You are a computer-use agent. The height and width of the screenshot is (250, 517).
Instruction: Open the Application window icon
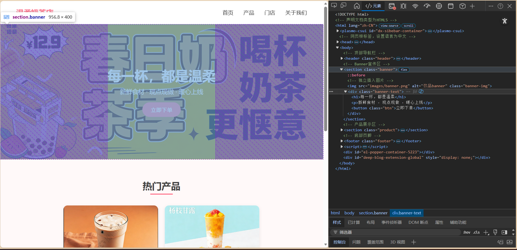click(451, 6)
